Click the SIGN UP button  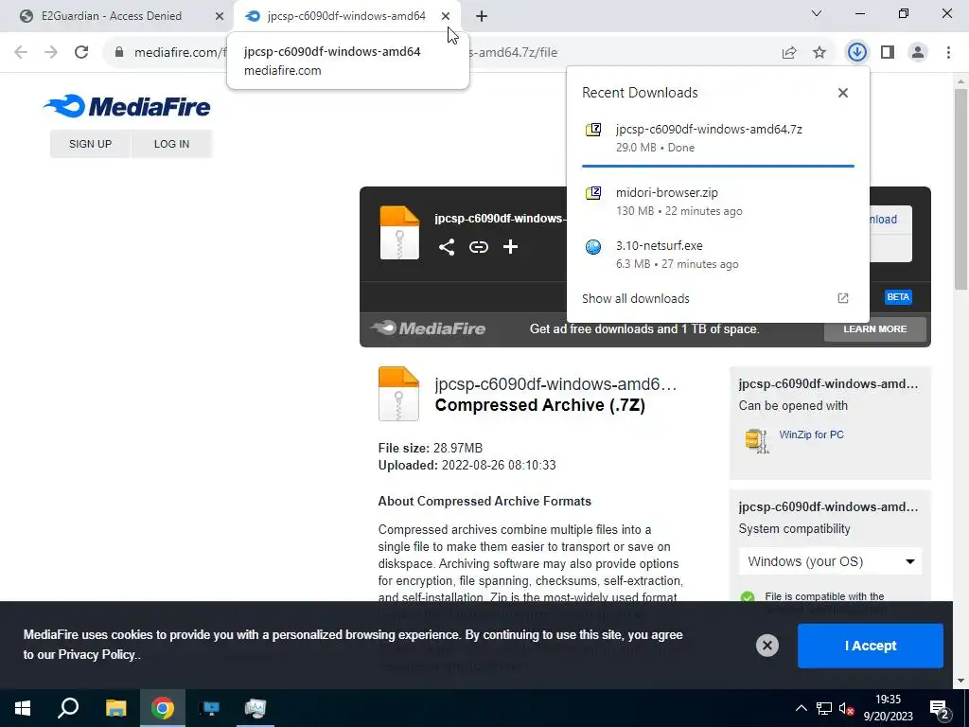[90, 144]
